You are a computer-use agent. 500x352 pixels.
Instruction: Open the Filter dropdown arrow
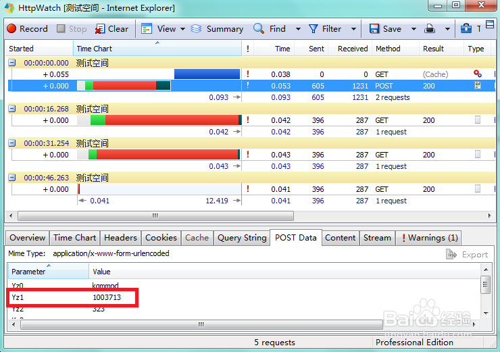click(353, 29)
